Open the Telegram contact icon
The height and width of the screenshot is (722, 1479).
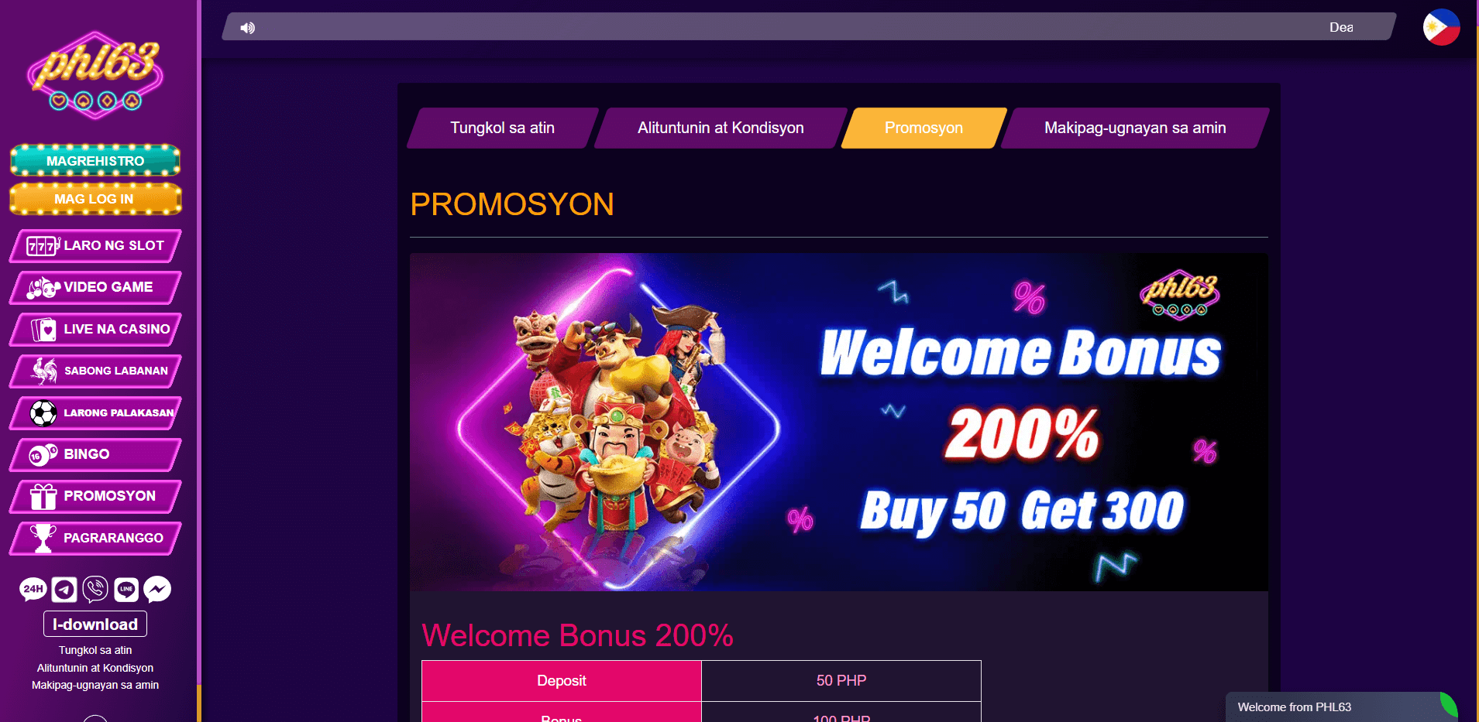click(64, 590)
